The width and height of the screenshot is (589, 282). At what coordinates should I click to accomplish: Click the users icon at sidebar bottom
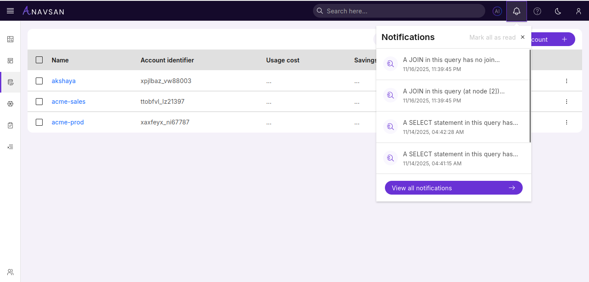click(10, 272)
